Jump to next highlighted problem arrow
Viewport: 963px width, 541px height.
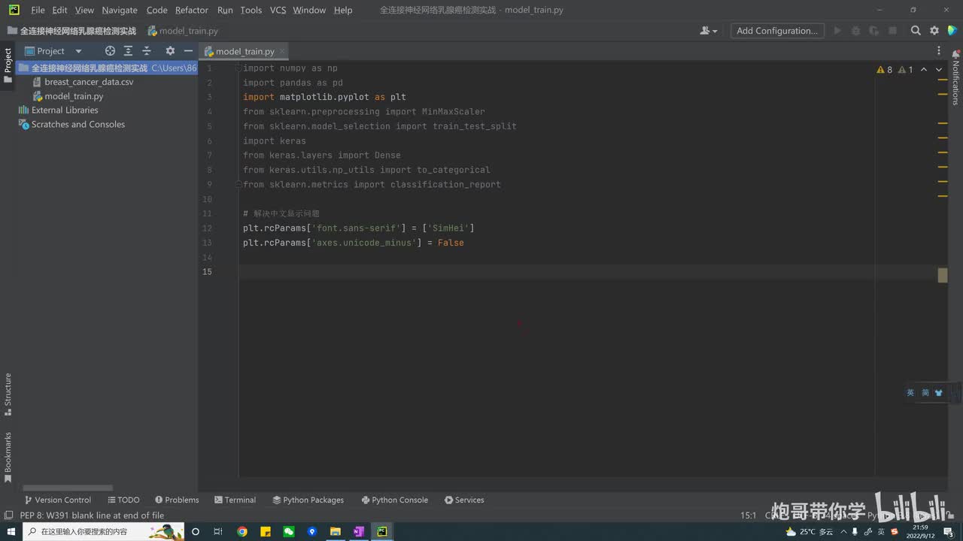939,70
